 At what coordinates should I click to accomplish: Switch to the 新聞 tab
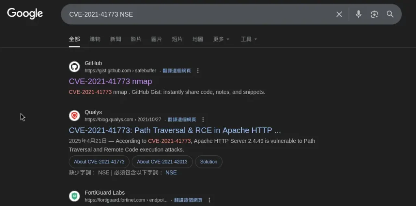pyautogui.click(x=115, y=39)
